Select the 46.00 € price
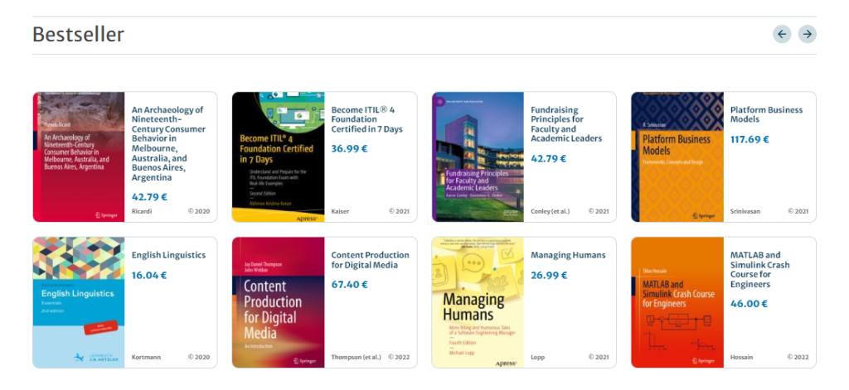Image resolution: width=849 pixels, height=390 pixels. coord(750,303)
